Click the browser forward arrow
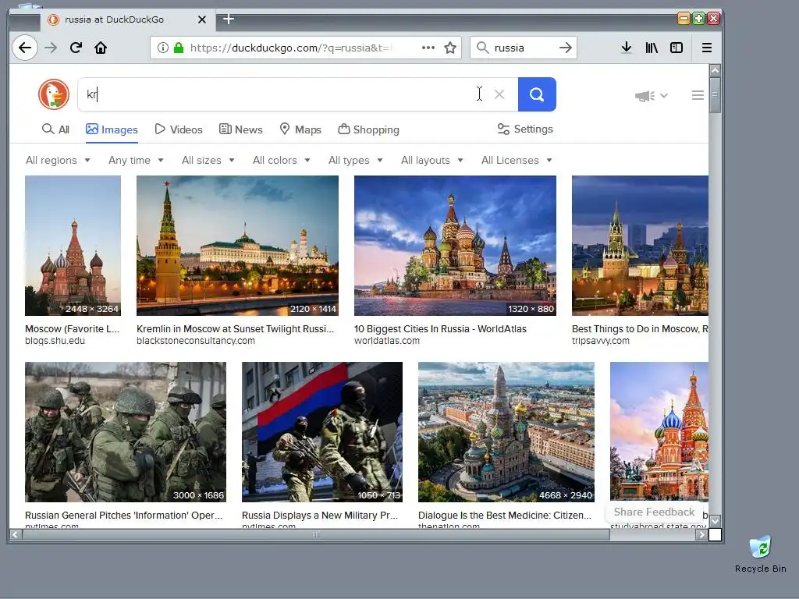 click(51, 48)
